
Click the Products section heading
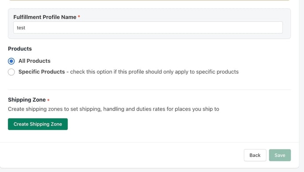tap(20, 49)
